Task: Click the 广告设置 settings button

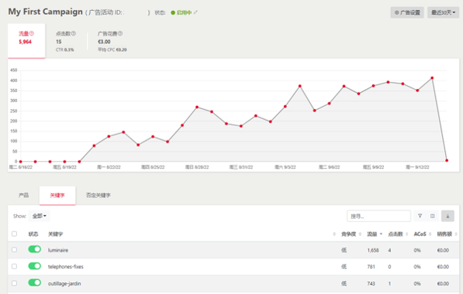Action: [x=407, y=12]
